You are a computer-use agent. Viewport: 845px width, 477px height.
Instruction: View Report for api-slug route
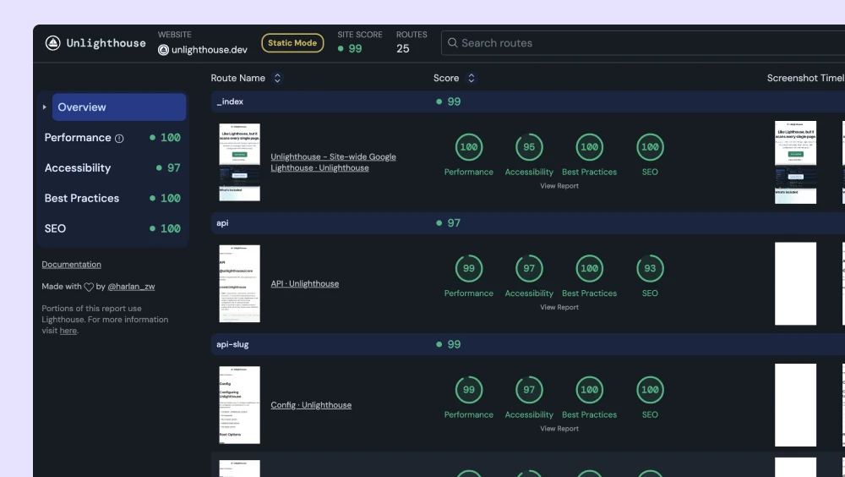pos(559,429)
